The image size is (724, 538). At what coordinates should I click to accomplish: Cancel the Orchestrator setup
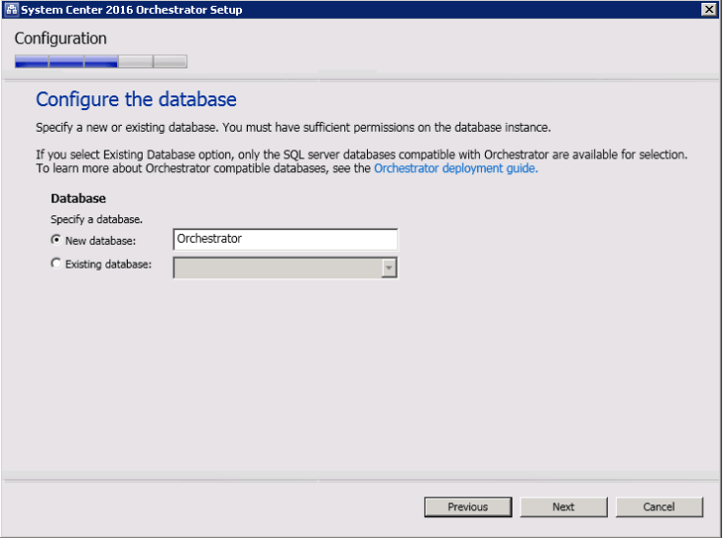(x=658, y=507)
